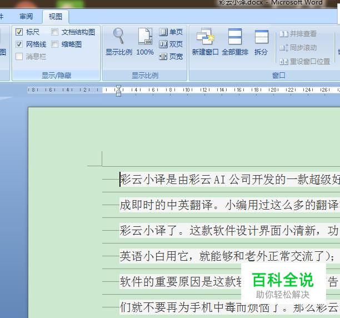Click the 显示/隐藏 group label

click(x=56, y=76)
